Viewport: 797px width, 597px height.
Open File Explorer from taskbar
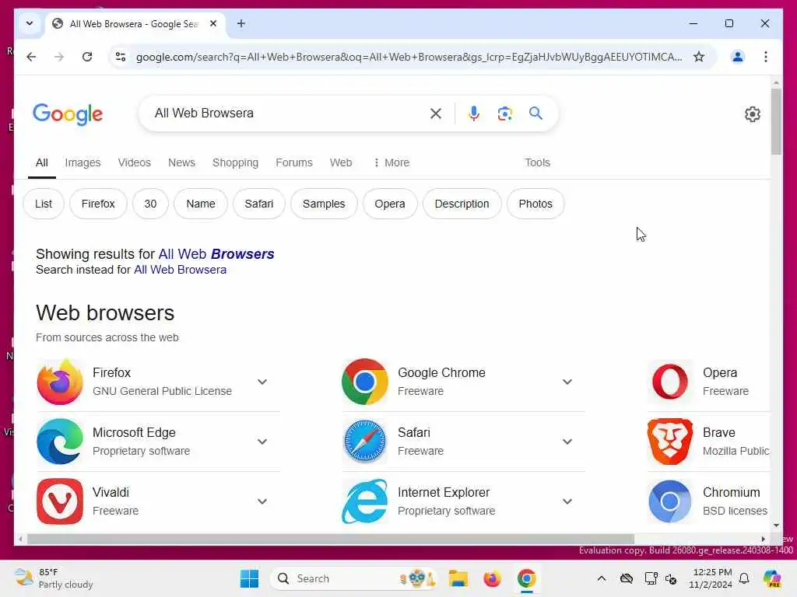click(x=458, y=578)
